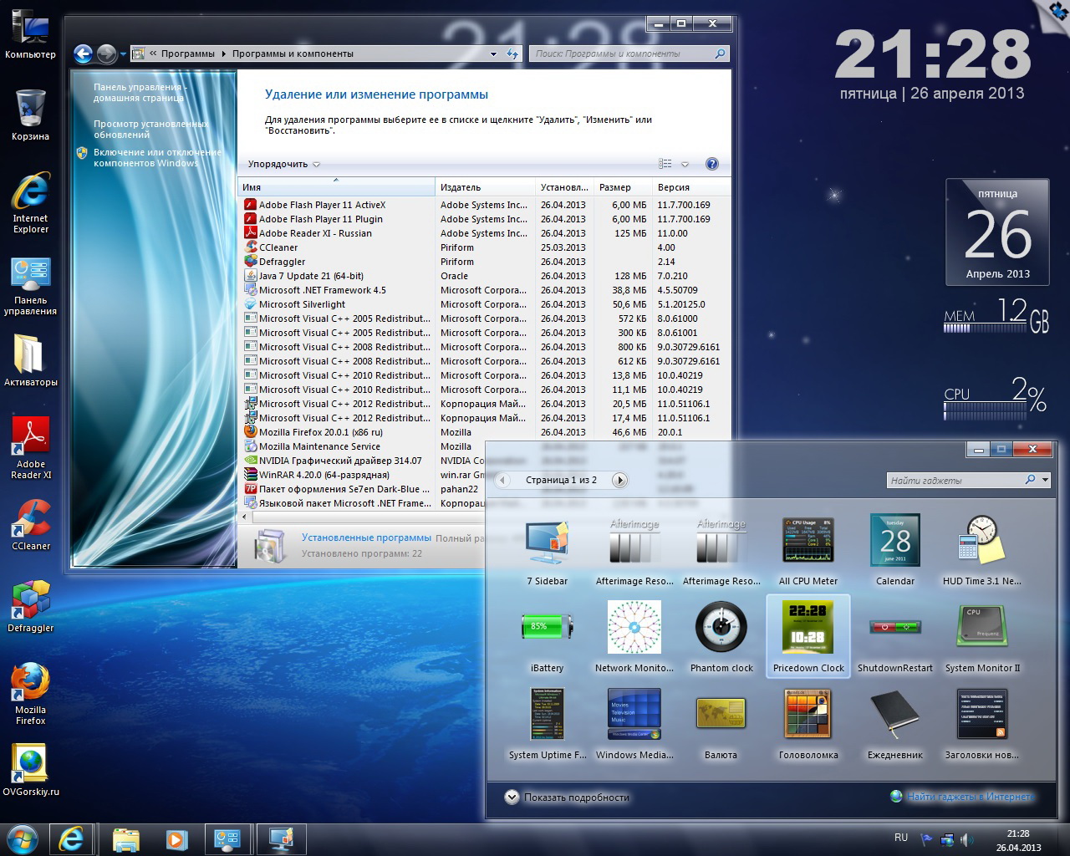Select the first Afterimage Resource gadget
Screen dimensions: 1070x856
(634, 550)
